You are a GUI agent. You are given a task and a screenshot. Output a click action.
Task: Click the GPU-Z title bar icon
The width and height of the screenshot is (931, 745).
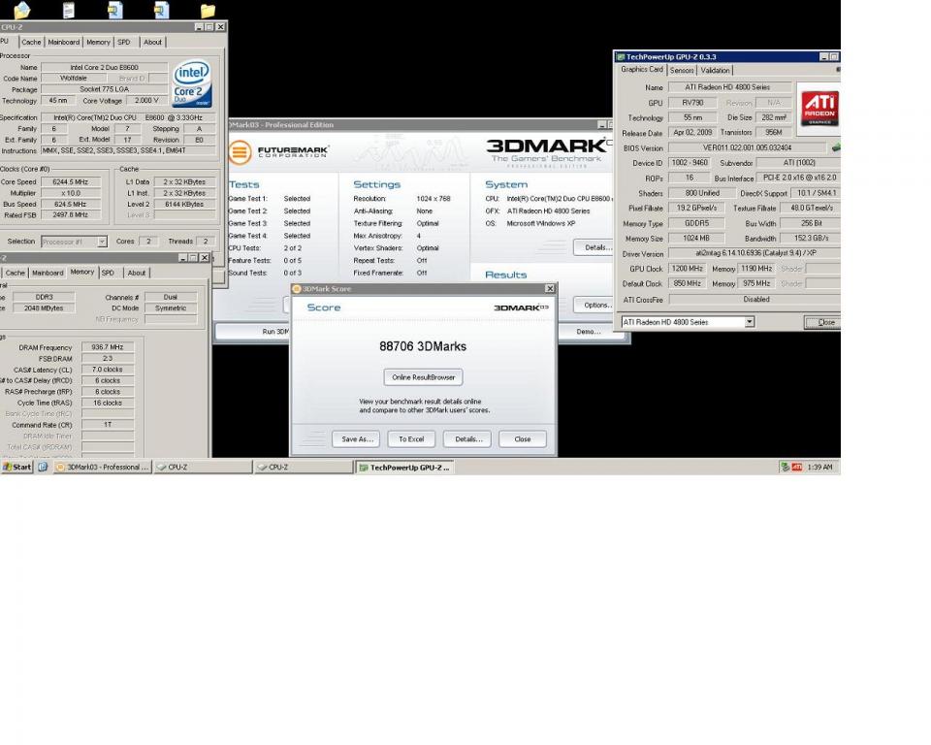[x=621, y=57]
